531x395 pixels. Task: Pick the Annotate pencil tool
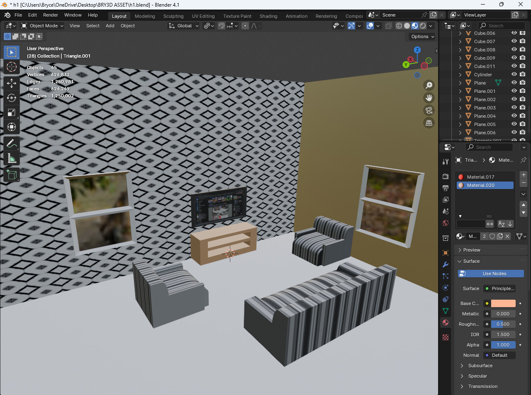click(x=12, y=144)
